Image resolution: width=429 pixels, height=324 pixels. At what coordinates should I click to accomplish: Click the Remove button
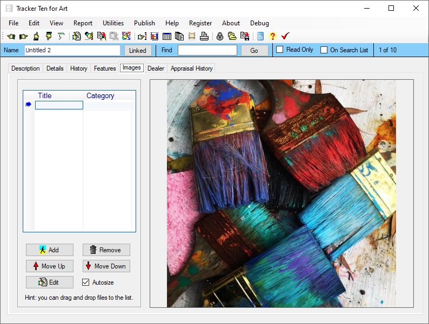(106, 250)
